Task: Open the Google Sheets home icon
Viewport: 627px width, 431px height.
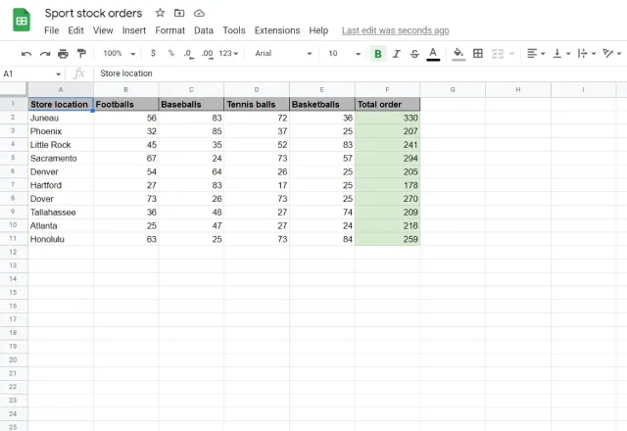Action: 22,20
